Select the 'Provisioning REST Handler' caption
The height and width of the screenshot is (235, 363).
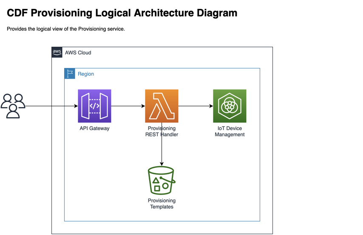pyautogui.click(x=162, y=131)
